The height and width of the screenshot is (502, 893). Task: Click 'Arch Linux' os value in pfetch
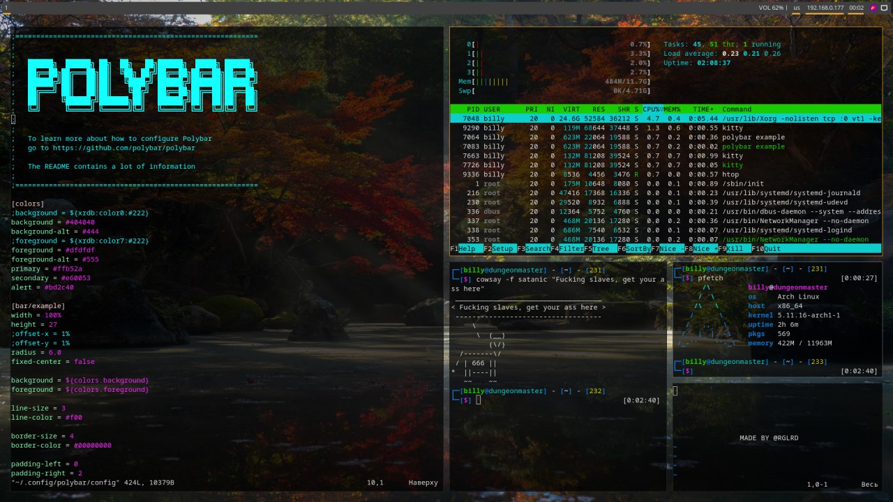797,297
